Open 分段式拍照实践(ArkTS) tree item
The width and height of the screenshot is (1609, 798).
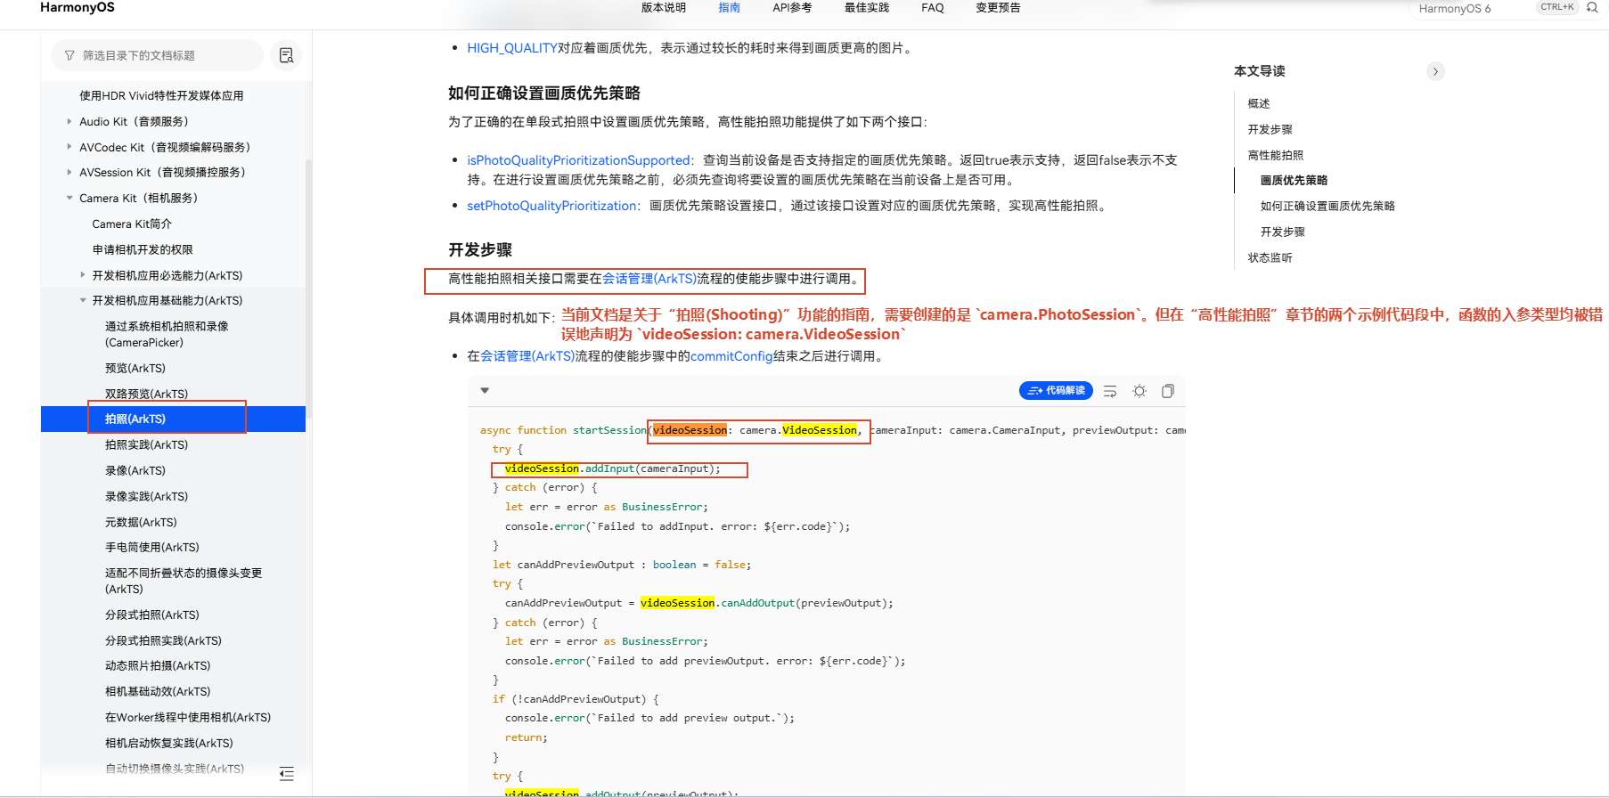163,640
